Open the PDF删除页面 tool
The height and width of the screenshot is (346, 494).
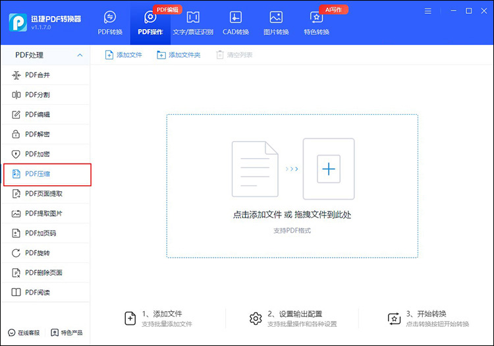[x=45, y=273]
